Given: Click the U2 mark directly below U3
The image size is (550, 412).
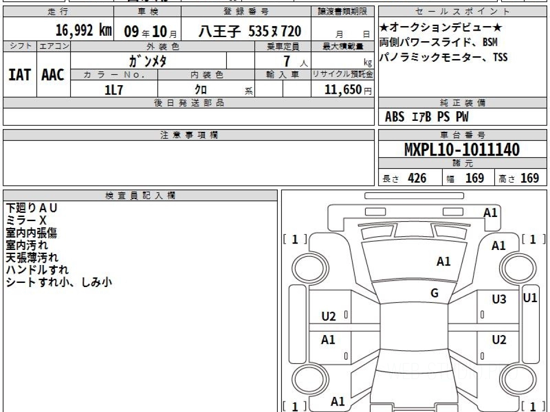Looking at the screenshot, I should point(499,340).
